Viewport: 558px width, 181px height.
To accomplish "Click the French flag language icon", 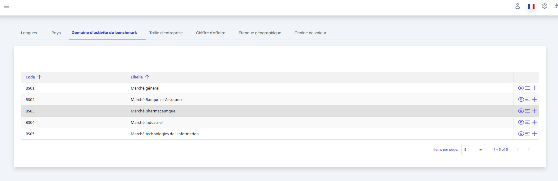I will tap(531, 6).
